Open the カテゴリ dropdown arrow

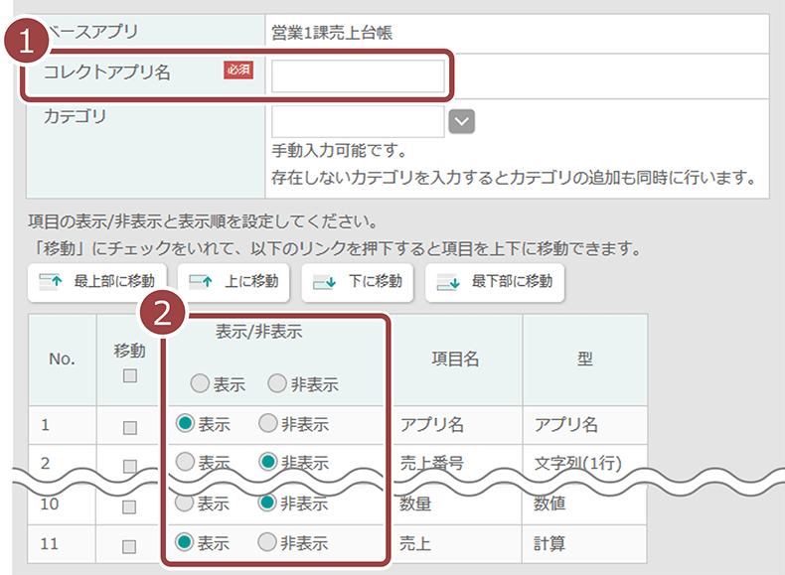462,121
